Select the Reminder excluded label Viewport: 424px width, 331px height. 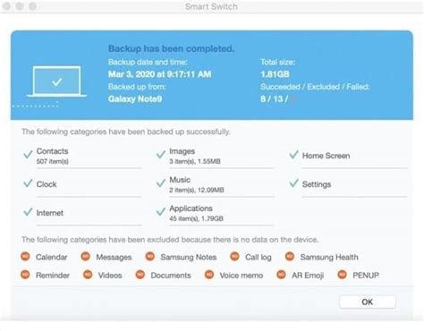point(53,276)
